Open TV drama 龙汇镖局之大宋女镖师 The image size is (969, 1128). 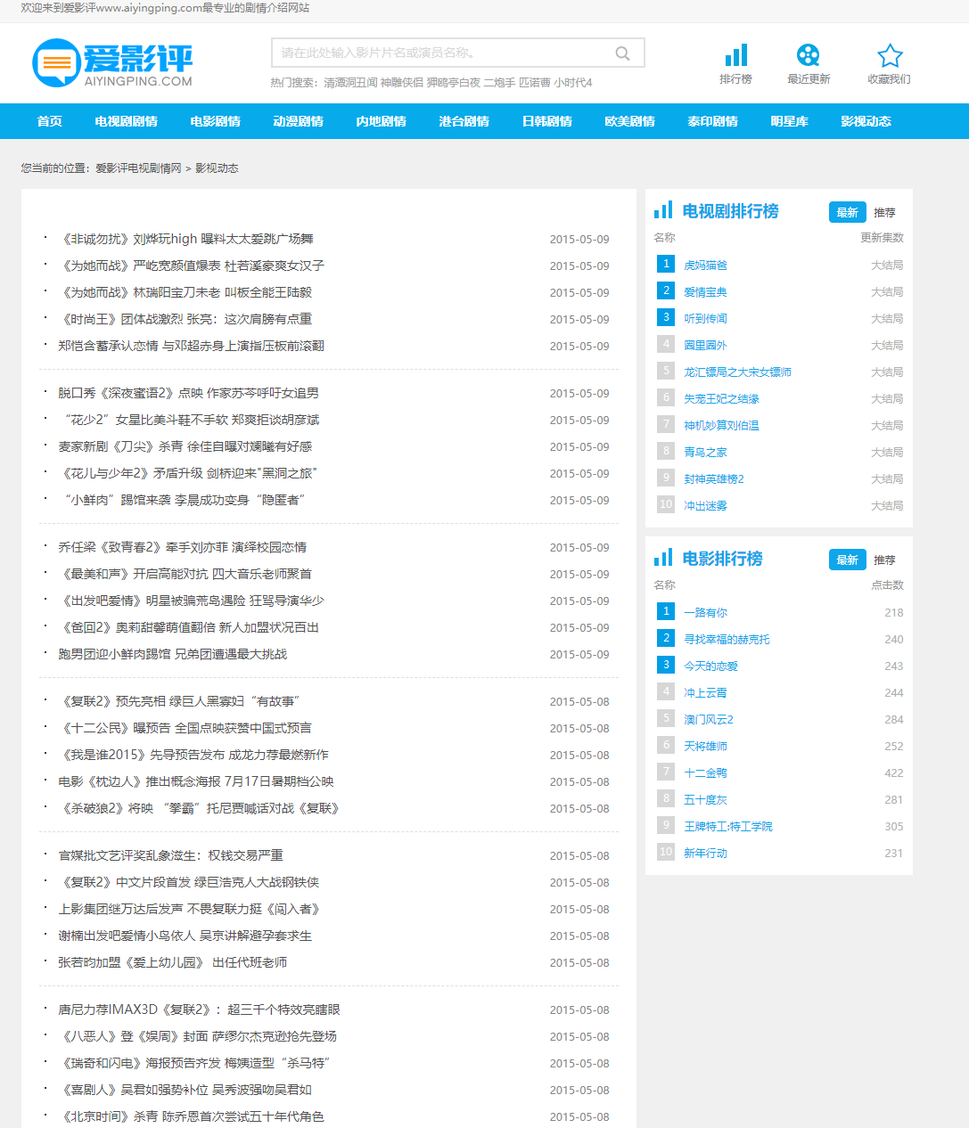click(737, 372)
